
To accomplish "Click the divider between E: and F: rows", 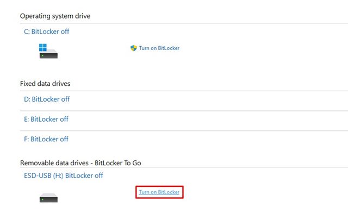I will (x=184, y=130).
